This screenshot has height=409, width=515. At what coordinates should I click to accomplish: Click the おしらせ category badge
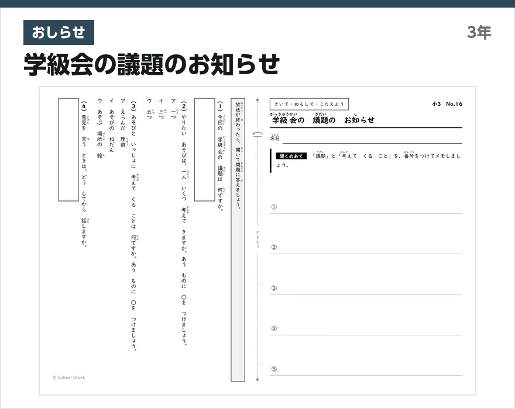click(x=59, y=33)
